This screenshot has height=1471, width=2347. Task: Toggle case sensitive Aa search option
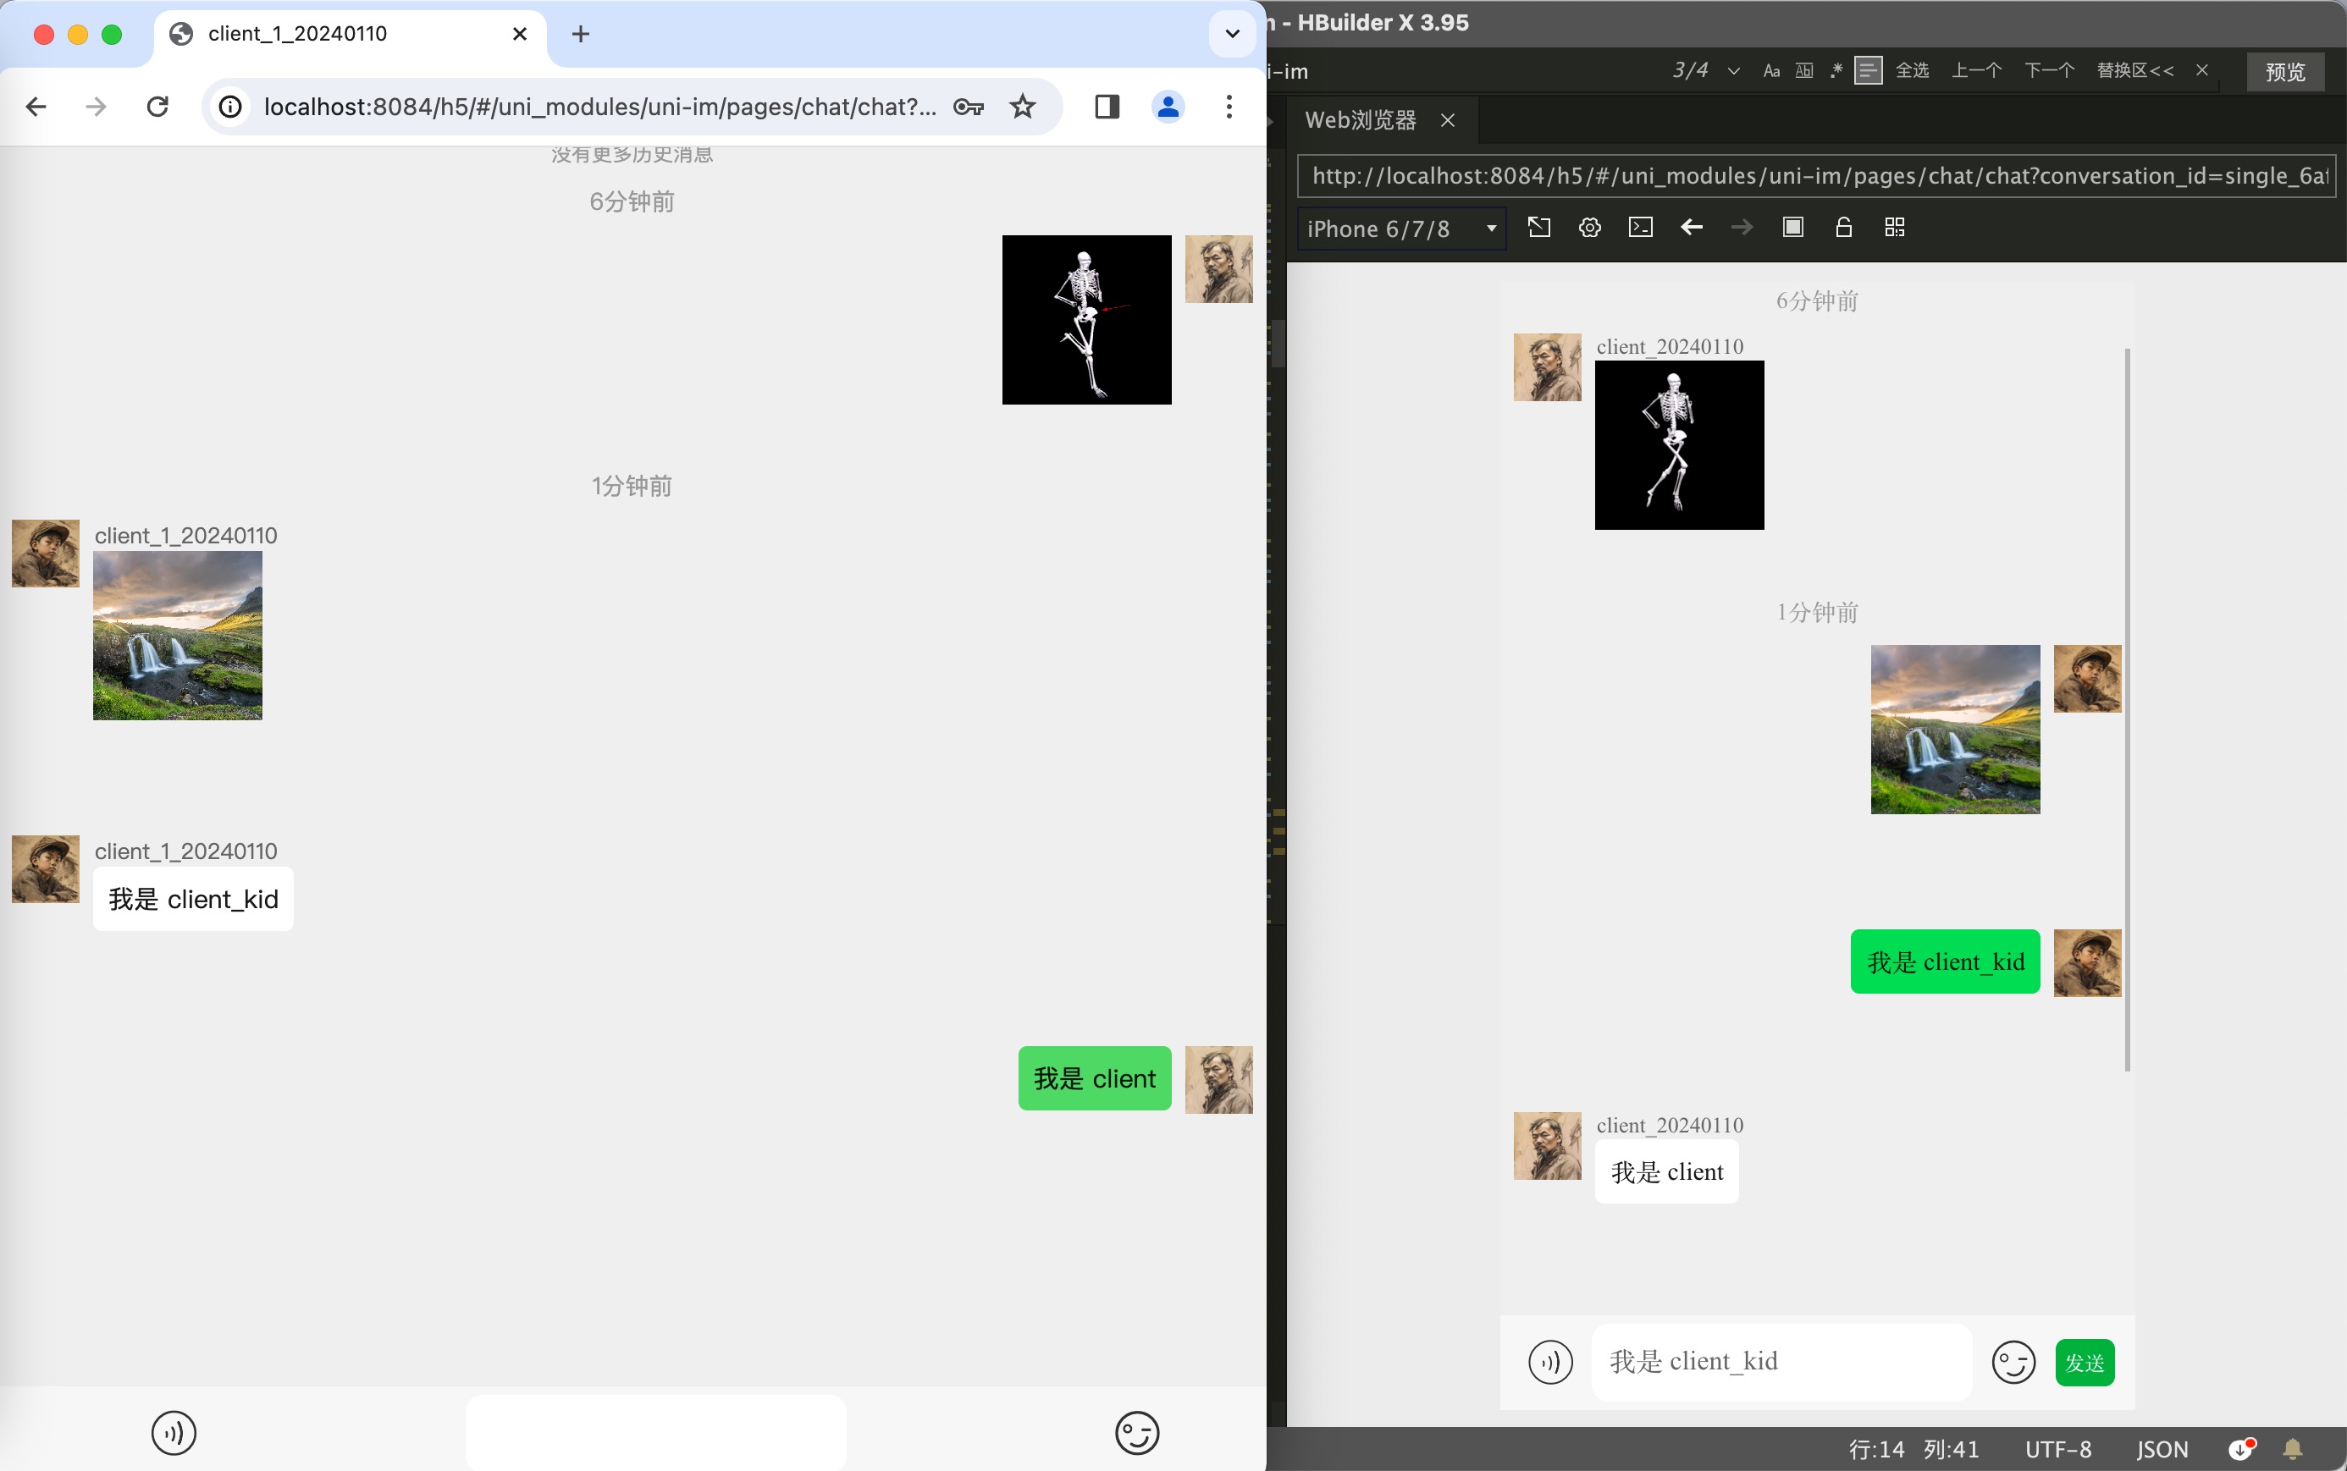[1771, 71]
